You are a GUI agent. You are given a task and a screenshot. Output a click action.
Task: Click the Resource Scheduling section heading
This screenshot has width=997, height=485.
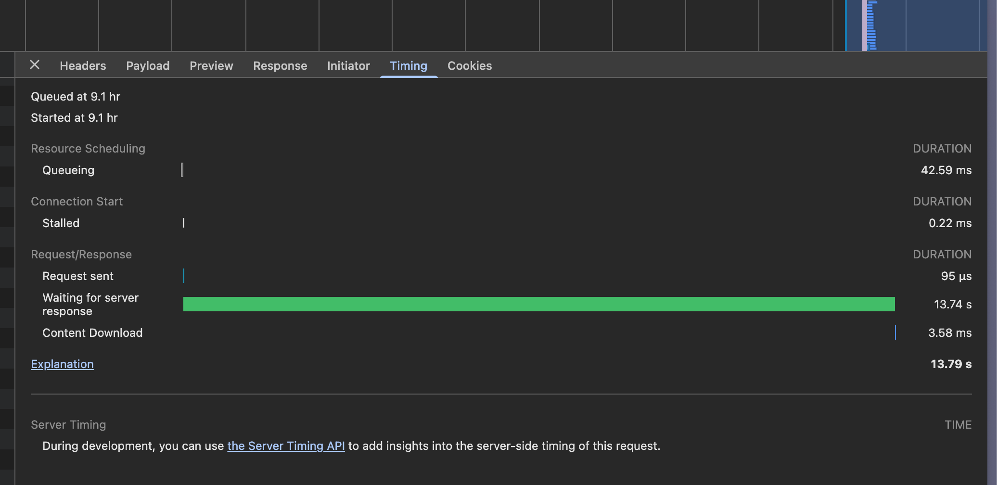[x=88, y=149]
